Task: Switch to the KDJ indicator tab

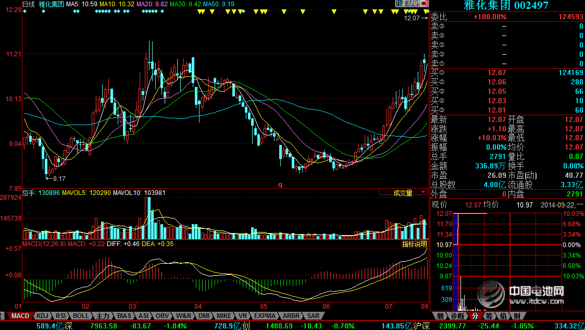Action: [42, 316]
